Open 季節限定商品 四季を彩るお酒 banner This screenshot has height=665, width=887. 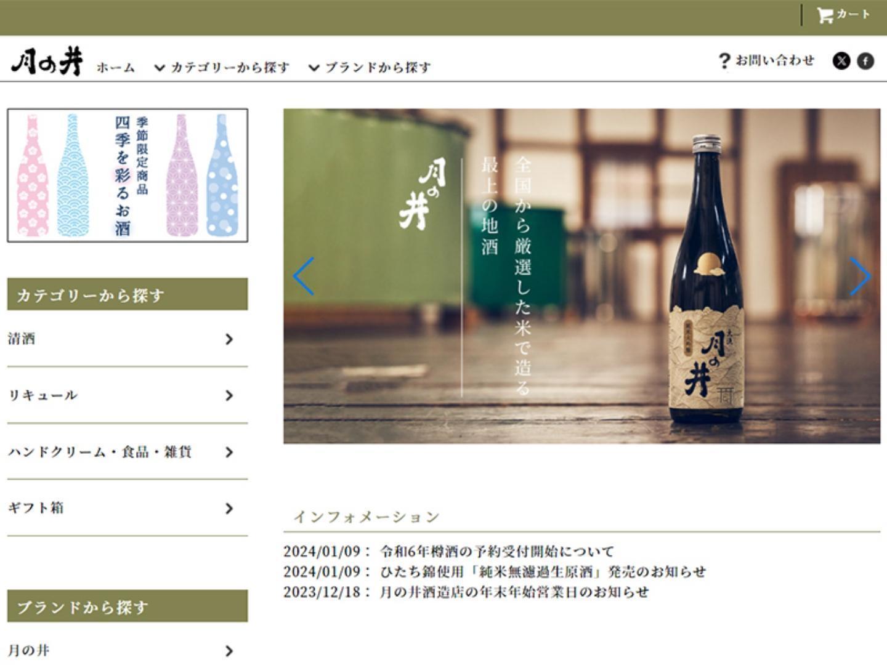128,175
